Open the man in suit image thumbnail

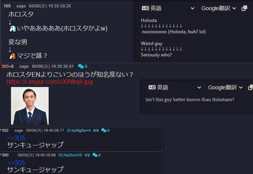click(30, 106)
